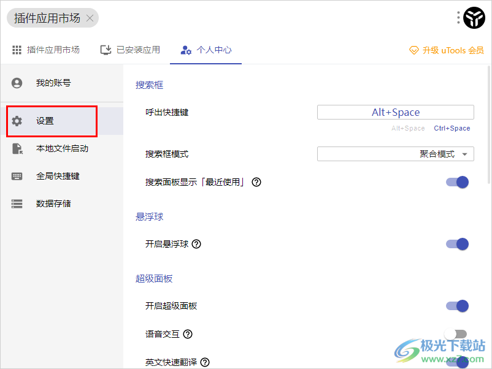This screenshot has width=492, height=369.
Task: Click the file shortcut icon of 本地文件启动
Action: [17, 148]
